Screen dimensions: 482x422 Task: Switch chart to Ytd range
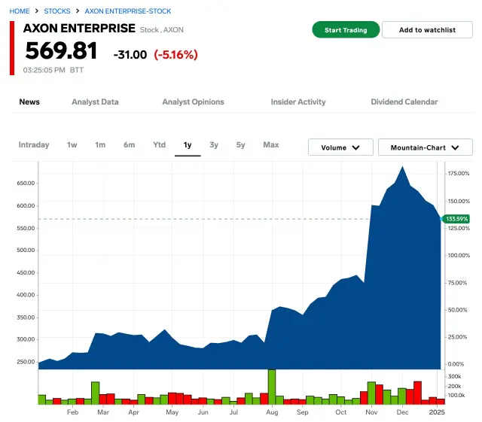click(160, 145)
